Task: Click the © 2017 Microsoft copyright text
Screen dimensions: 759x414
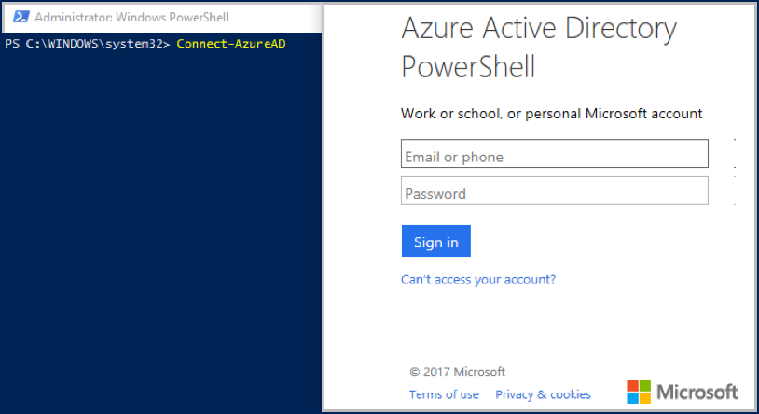Action: click(457, 371)
